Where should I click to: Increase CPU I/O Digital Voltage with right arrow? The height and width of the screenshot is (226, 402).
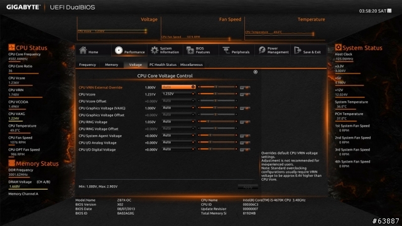tap(236, 149)
